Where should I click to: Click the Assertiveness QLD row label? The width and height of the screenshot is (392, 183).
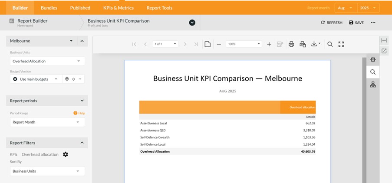tap(153, 131)
